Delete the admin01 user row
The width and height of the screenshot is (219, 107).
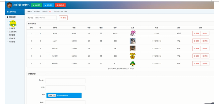196,63
